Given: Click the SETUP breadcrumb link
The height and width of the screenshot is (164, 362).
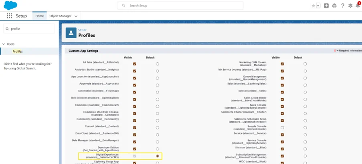Looking at the screenshot, I should tap(82, 30).
